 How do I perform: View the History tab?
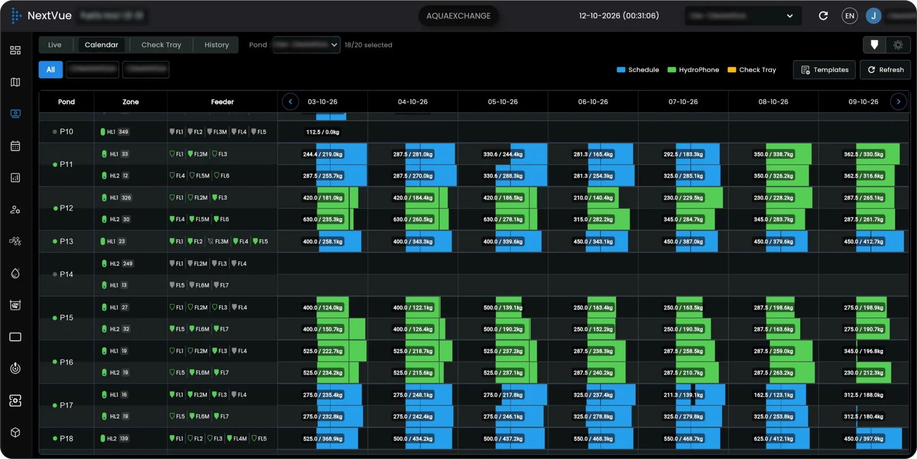217,45
